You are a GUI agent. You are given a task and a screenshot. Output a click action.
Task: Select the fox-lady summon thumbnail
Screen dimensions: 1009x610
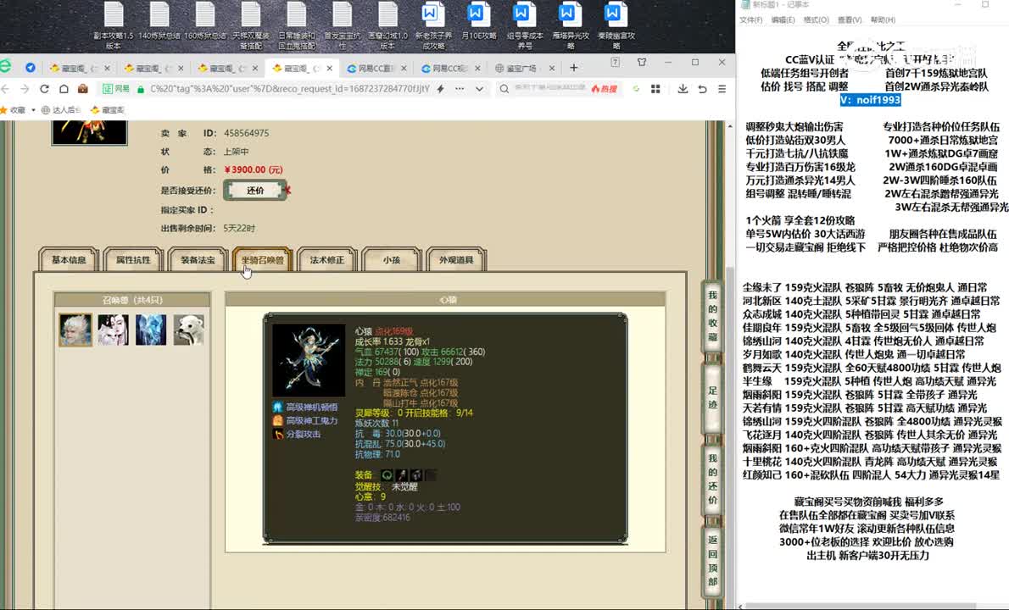pyautogui.click(x=114, y=330)
